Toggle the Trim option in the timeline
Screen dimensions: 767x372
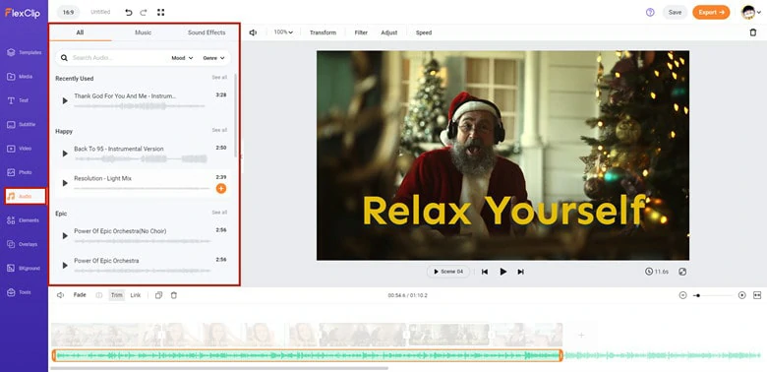tap(116, 295)
